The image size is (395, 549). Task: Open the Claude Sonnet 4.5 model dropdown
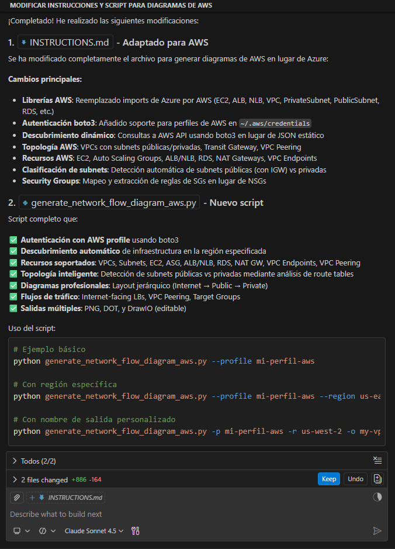(x=93, y=531)
